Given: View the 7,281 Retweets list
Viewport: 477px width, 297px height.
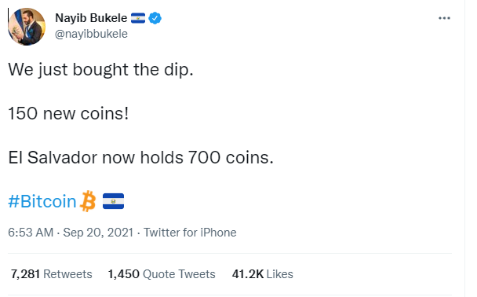Looking at the screenshot, I should [52, 274].
